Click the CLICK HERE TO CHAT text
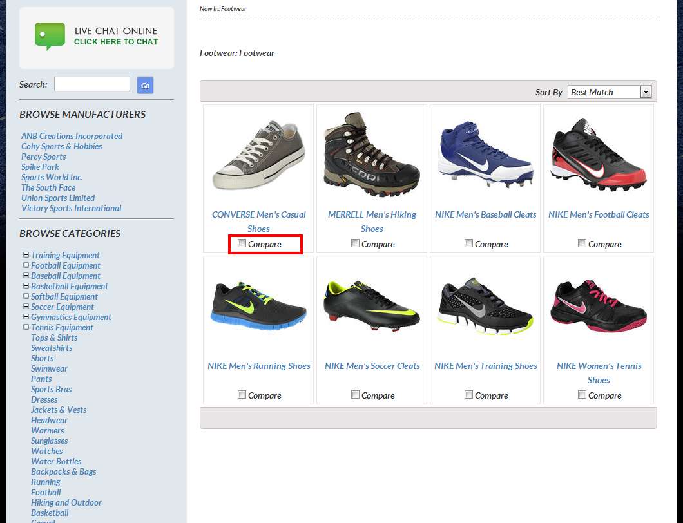 tap(116, 42)
